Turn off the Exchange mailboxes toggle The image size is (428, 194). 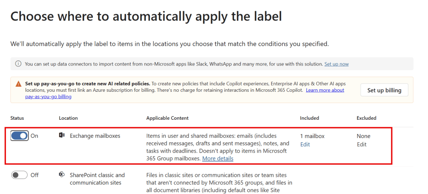click(x=20, y=136)
